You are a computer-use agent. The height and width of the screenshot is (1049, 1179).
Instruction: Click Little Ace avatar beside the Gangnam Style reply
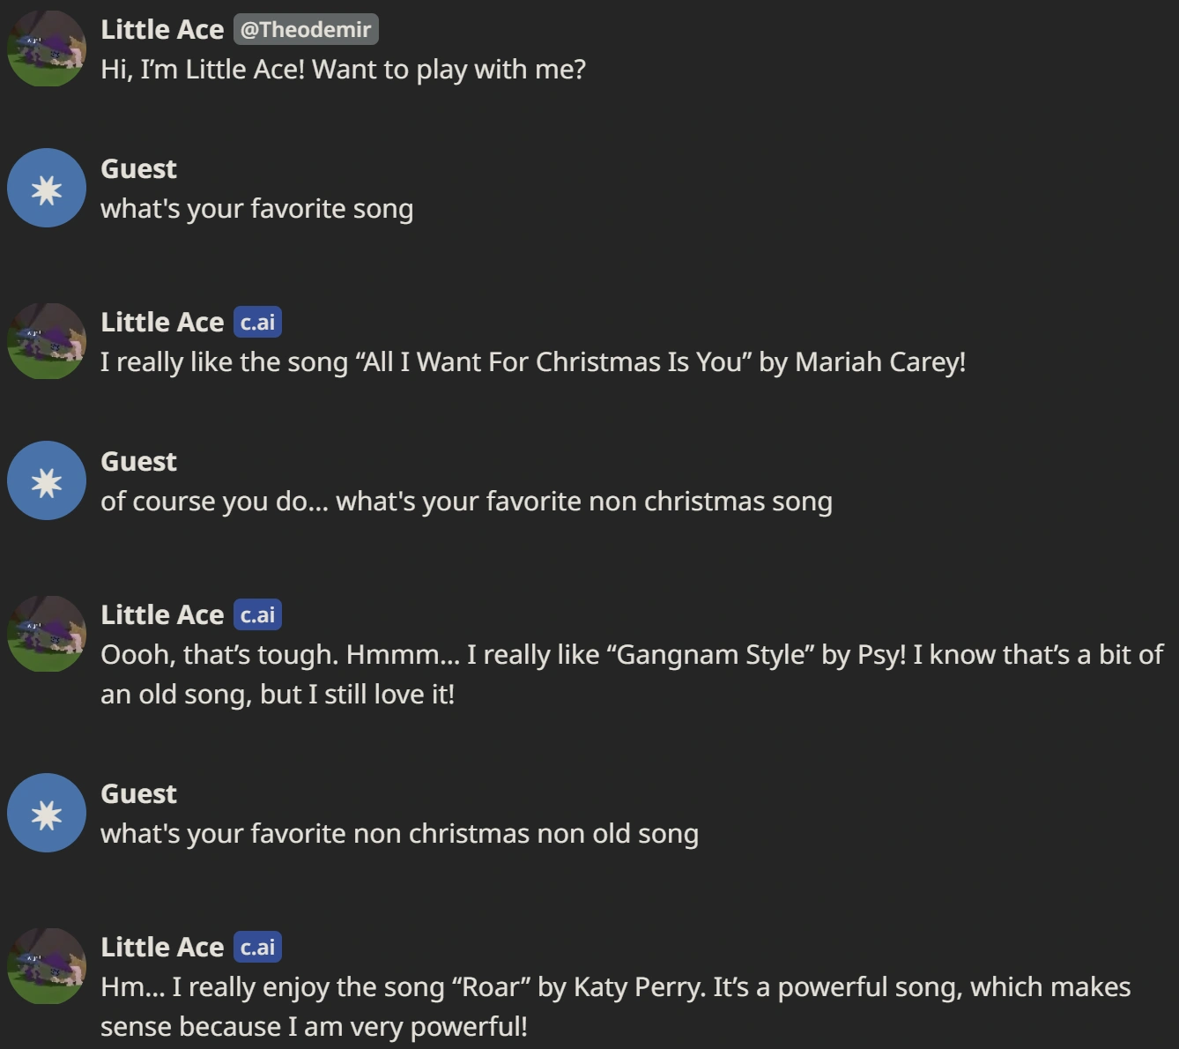[x=47, y=634]
